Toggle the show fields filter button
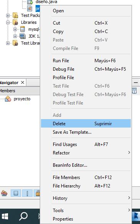Viewport: 140px width, 224px height. coord(16,193)
